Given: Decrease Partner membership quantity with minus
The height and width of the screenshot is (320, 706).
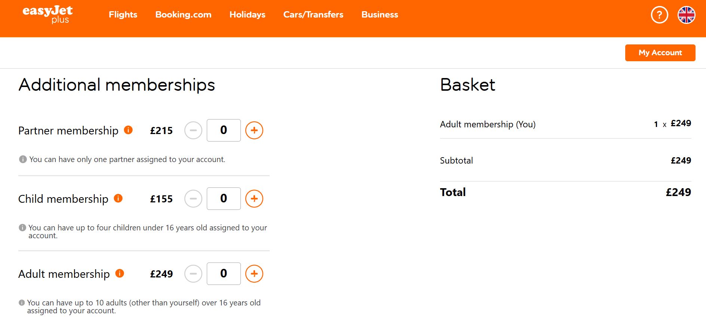Looking at the screenshot, I should point(193,130).
